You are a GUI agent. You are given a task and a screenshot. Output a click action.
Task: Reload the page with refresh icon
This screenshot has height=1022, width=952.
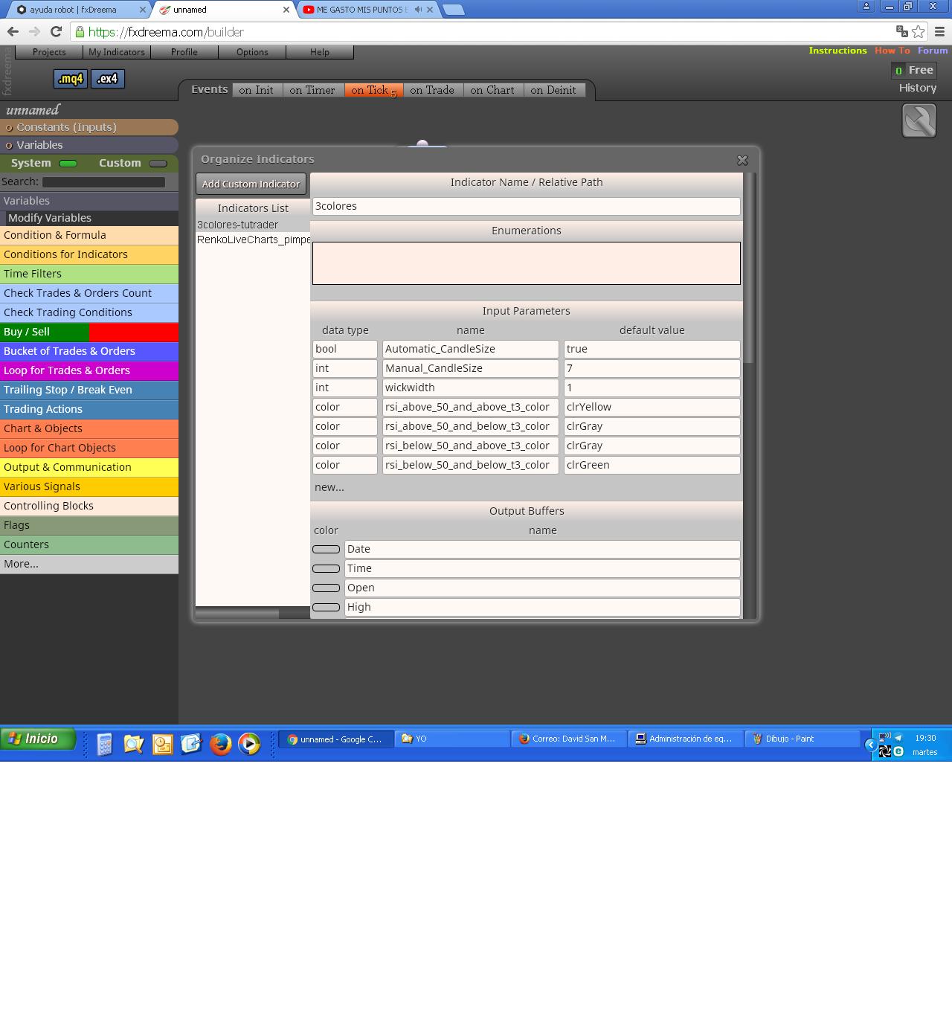(x=56, y=31)
